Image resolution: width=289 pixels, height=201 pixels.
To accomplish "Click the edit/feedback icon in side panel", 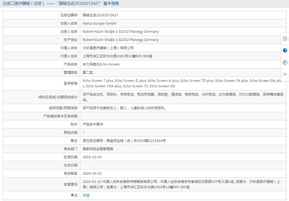I will (x=285, y=39).
